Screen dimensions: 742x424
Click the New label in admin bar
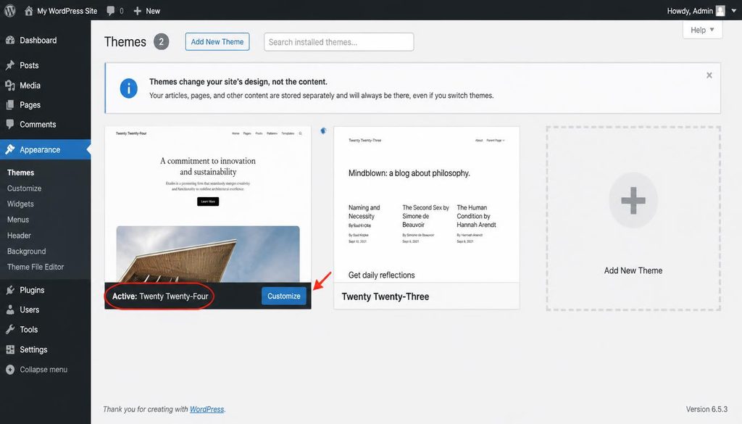[x=153, y=11]
